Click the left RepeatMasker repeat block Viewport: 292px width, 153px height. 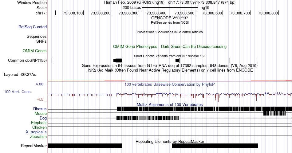point(85,146)
